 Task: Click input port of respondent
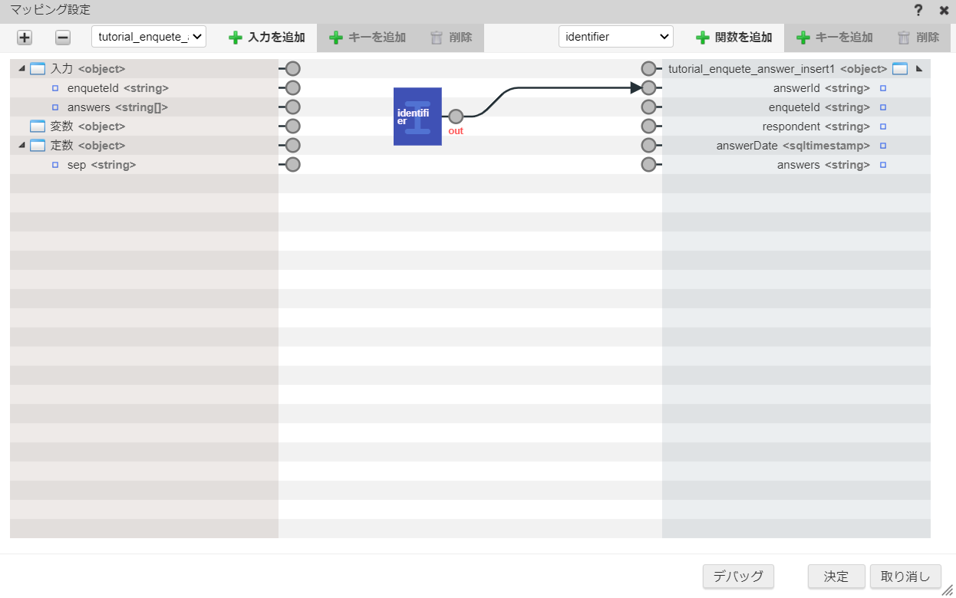pos(649,127)
